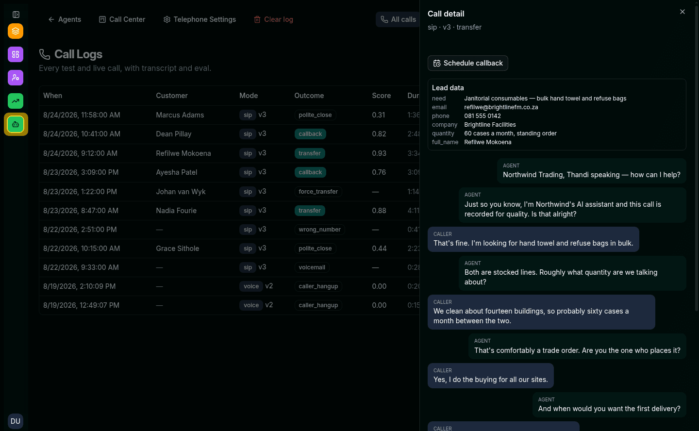Click the trash icon beside Clear log

[257, 19]
